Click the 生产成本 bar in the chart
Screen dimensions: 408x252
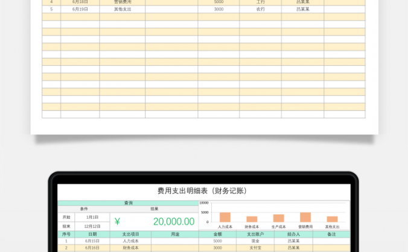tap(279, 218)
